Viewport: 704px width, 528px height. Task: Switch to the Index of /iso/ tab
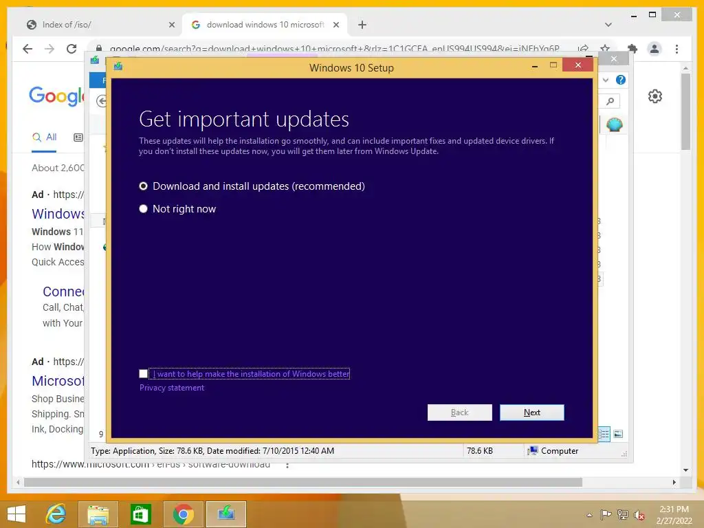(92, 25)
